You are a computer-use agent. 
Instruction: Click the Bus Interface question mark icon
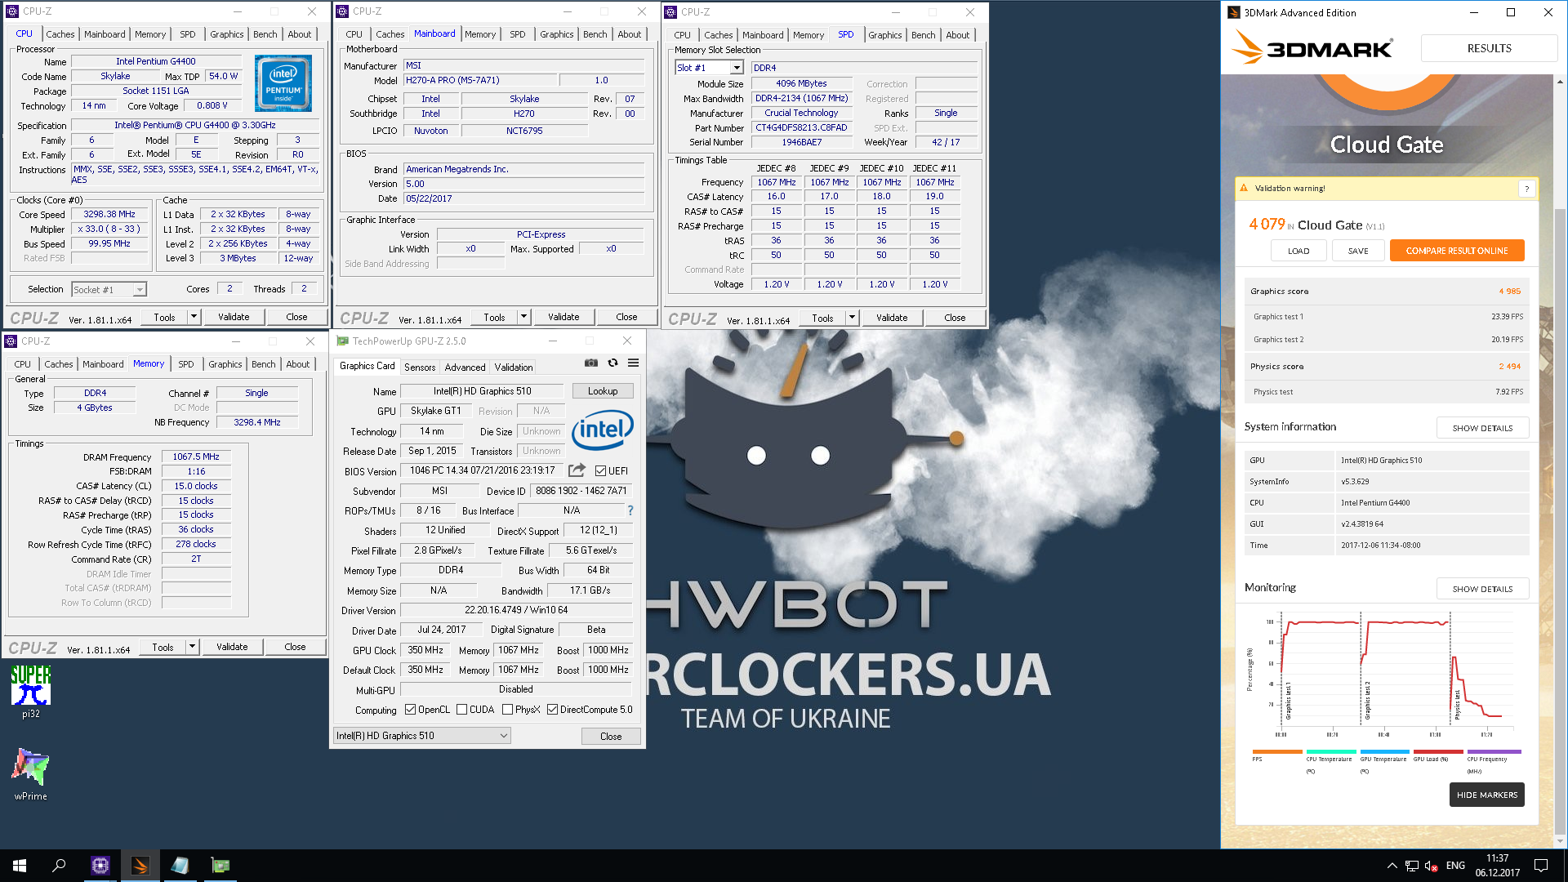(x=630, y=510)
